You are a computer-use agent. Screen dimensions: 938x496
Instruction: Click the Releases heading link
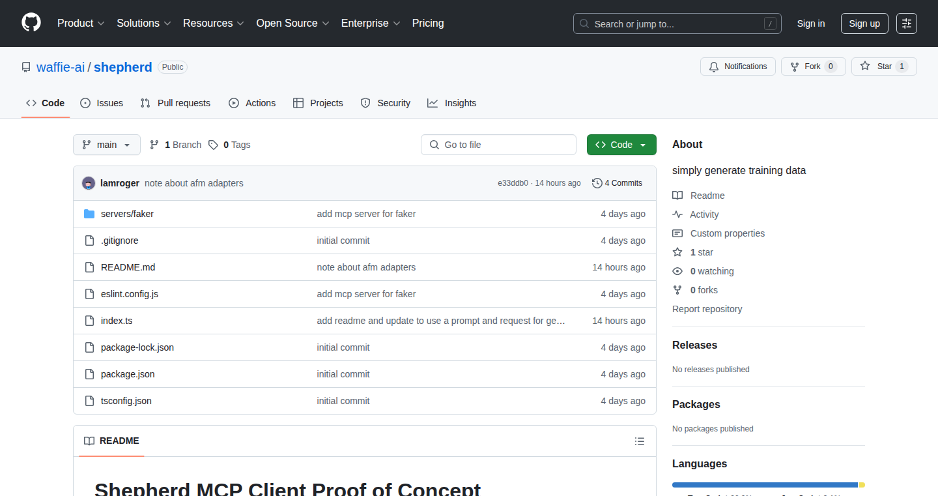[x=695, y=345]
